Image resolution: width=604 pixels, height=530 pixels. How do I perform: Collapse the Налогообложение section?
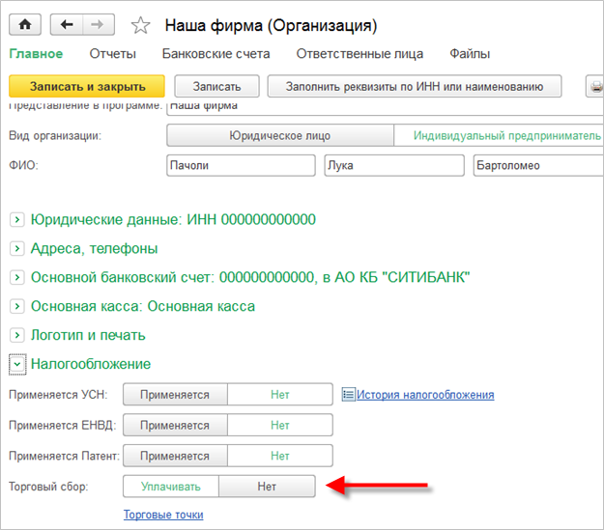[16, 364]
